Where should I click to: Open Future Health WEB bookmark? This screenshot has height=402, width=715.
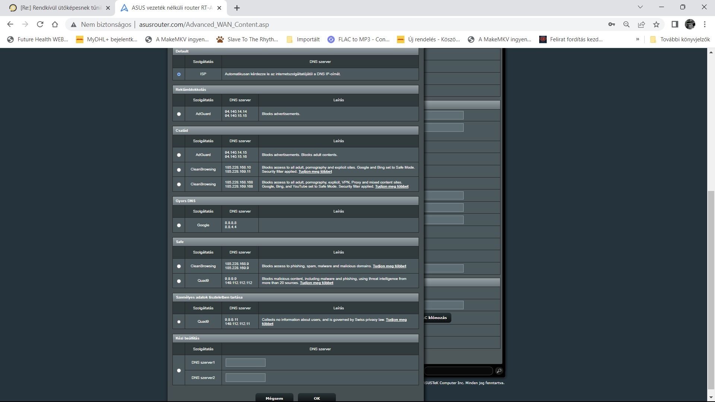38,39
